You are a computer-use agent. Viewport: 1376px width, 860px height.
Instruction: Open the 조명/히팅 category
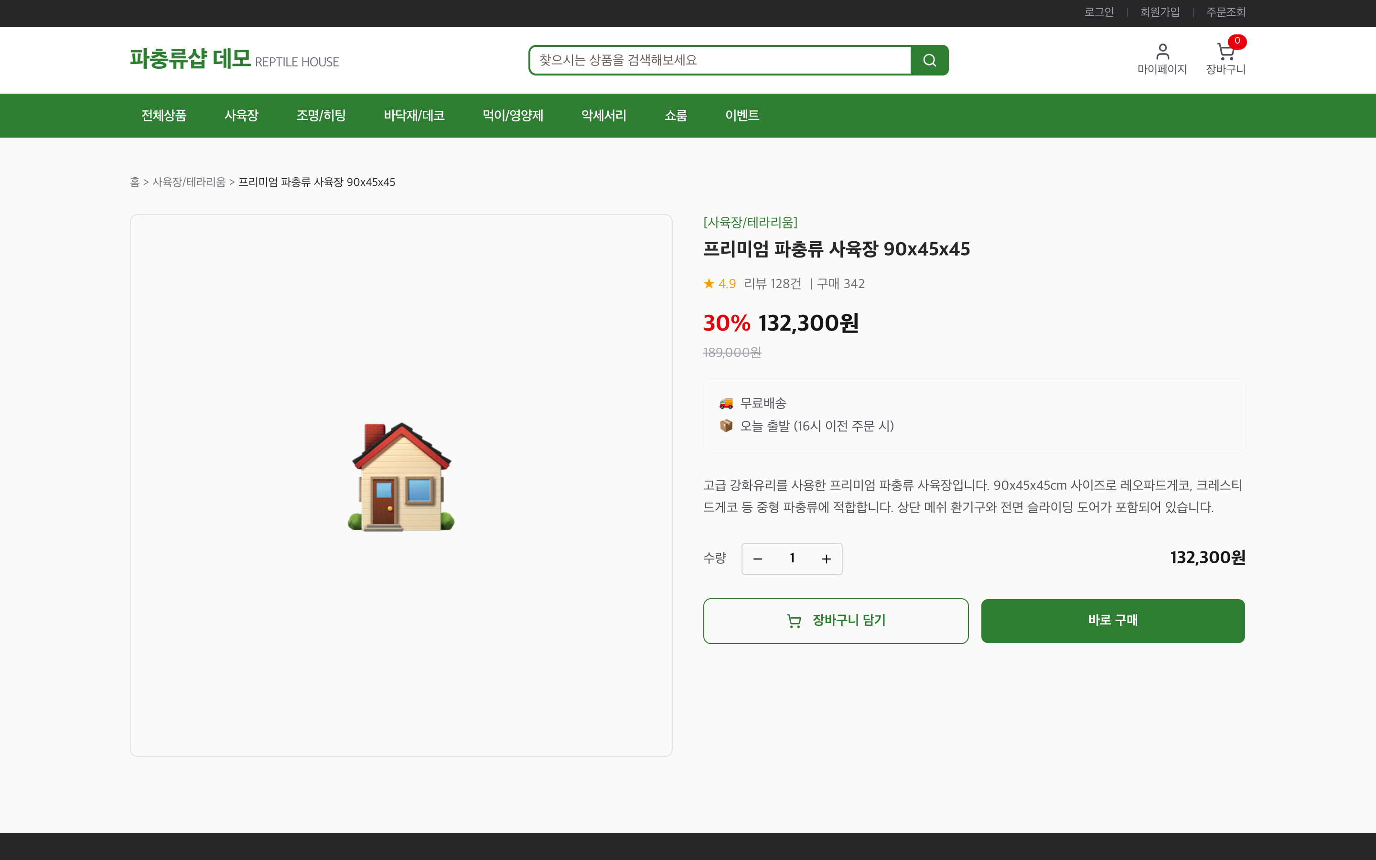tap(321, 116)
